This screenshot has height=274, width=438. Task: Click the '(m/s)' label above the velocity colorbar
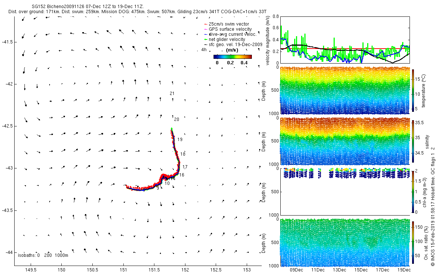coord(233,50)
